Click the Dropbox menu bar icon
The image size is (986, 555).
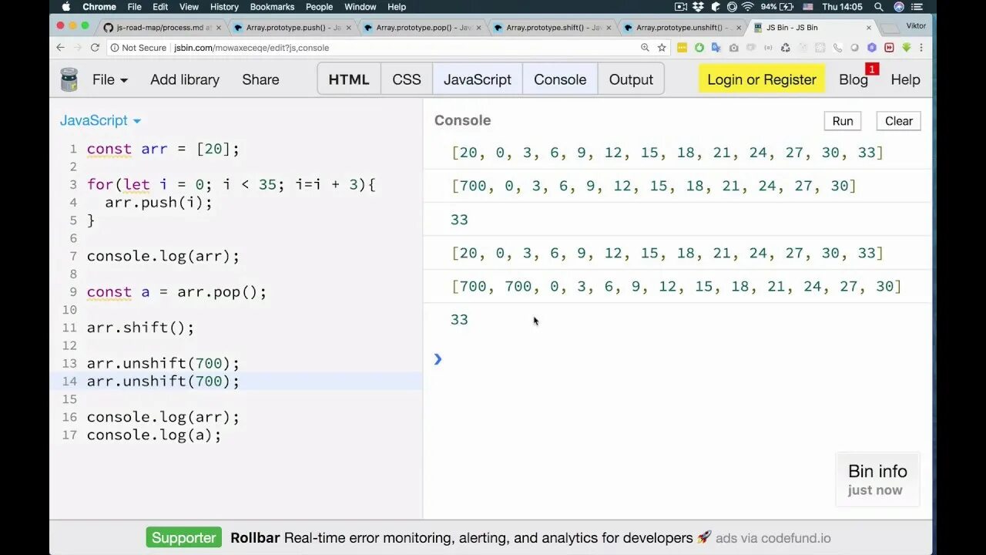click(x=699, y=7)
